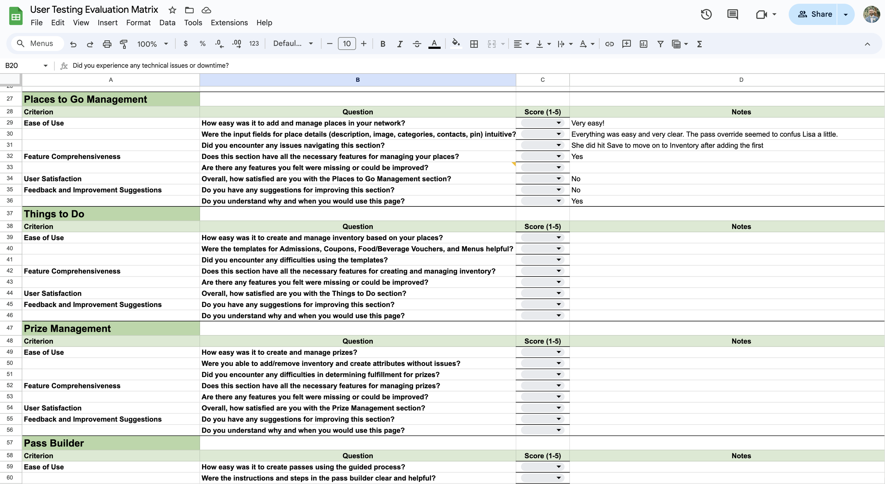The width and height of the screenshot is (885, 484).
Task: Open the comments panel icon
Action: click(x=732, y=15)
